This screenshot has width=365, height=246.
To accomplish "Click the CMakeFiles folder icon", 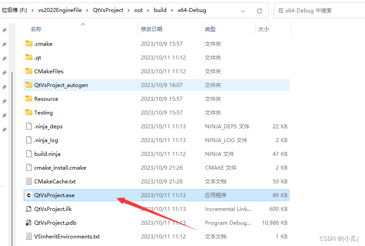I will (29, 71).
